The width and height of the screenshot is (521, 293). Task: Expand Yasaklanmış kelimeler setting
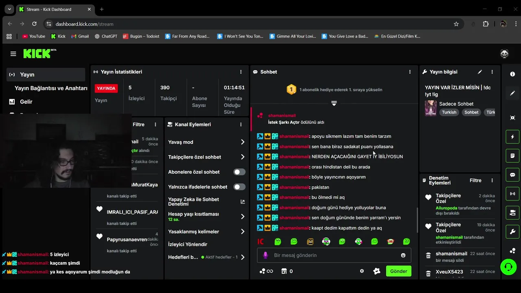(243, 232)
